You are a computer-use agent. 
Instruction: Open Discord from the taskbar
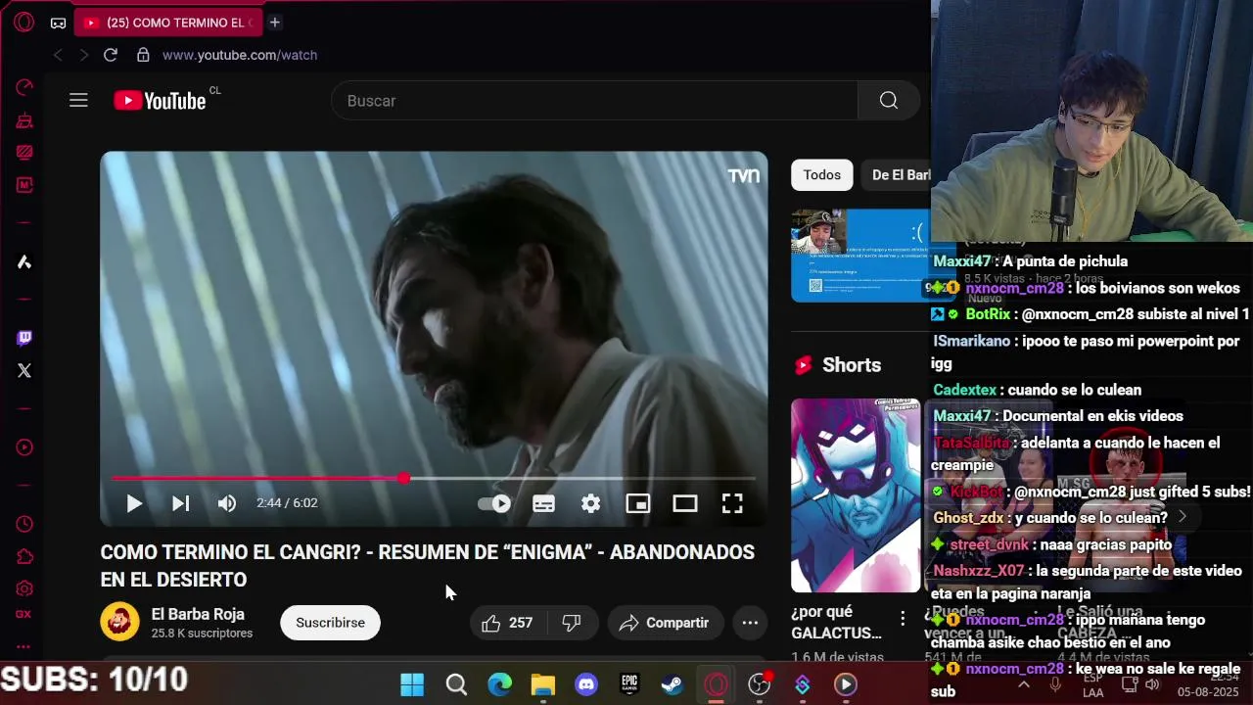click(586, 684)
